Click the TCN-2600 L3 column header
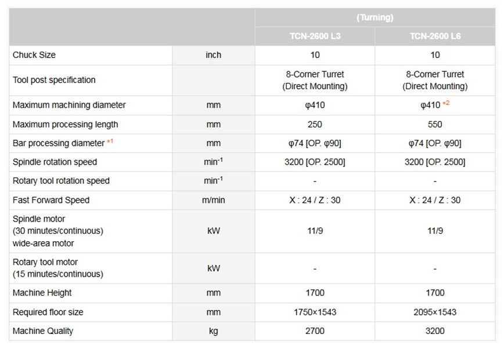This screenshot has width=504, height=345. click(x=315, y=36)
